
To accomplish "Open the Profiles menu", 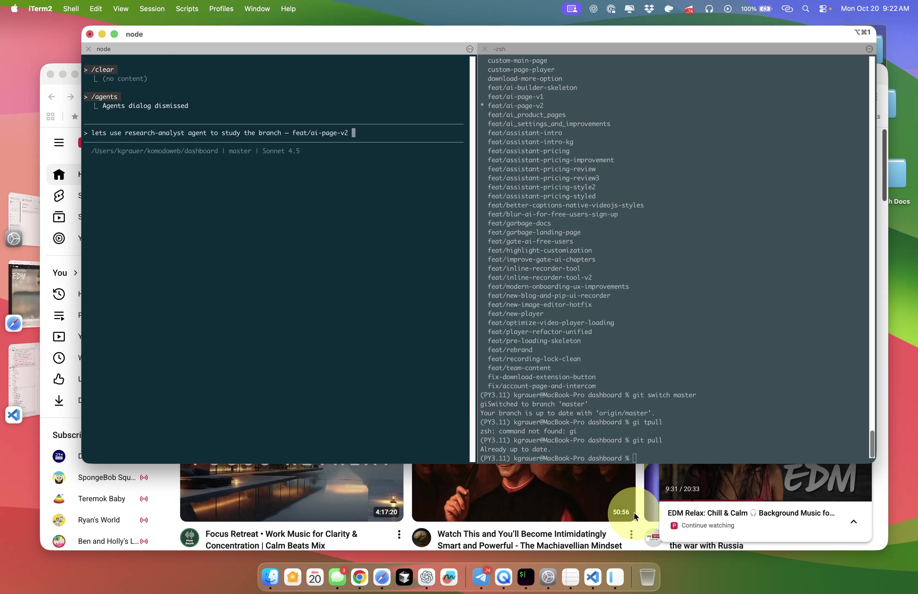I will (221, 9).
